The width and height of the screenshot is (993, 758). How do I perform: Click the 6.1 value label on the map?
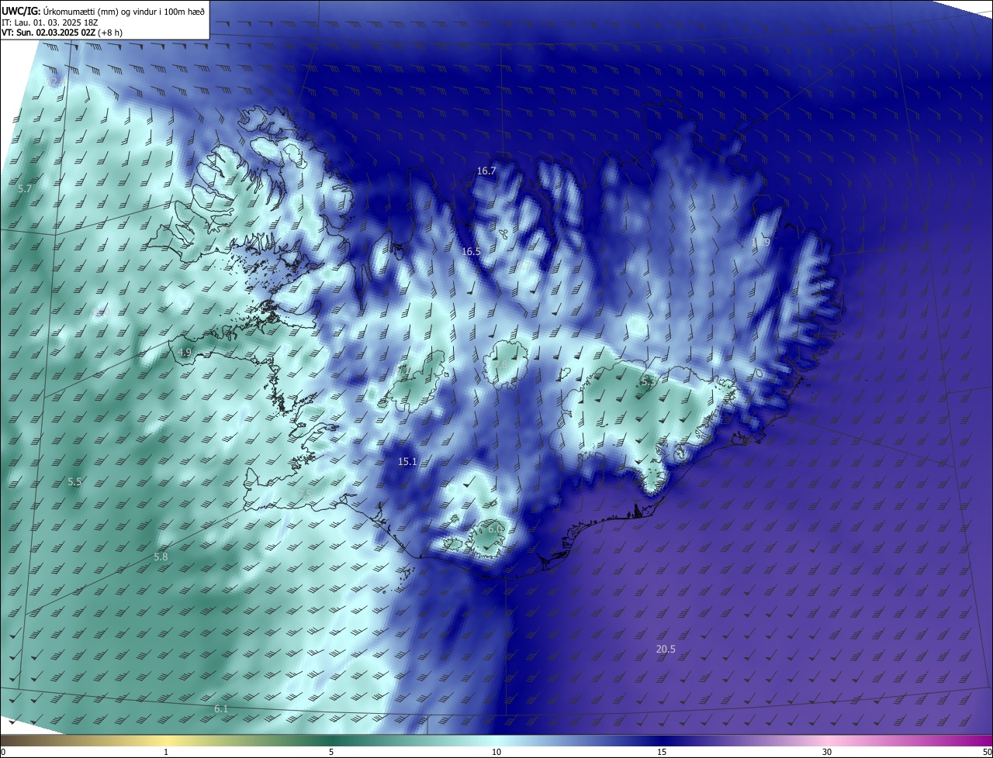click(221, 708)
